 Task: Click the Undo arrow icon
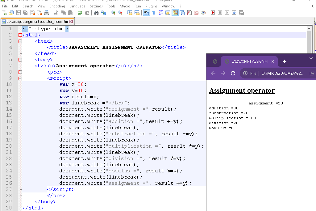tap(80, 13)
